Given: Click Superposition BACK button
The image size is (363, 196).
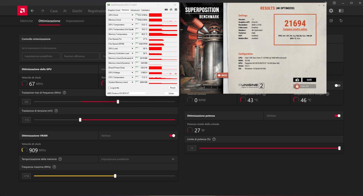Looking at the screenshot, I should [222, 75].
